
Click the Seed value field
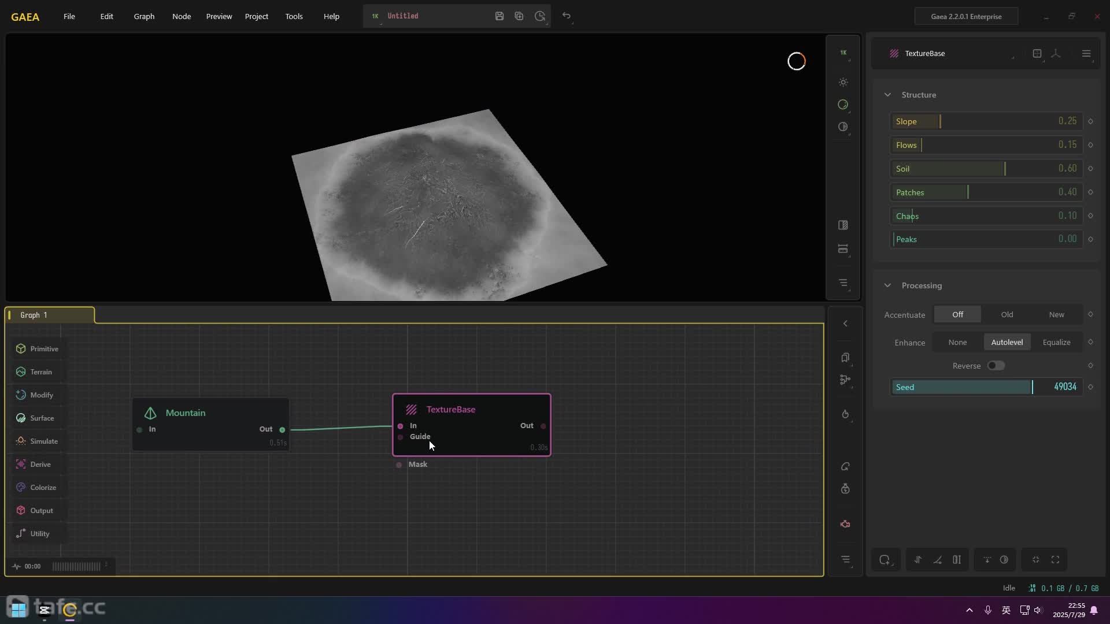[x=1064, y=387]
